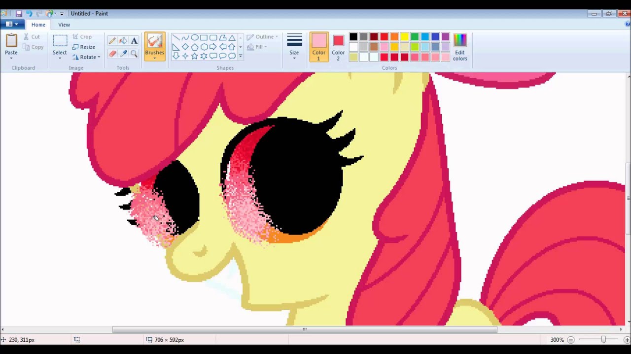Pick the green color swatch
The height and width of the screenshot is (354, 631).
tap(415, 37)
